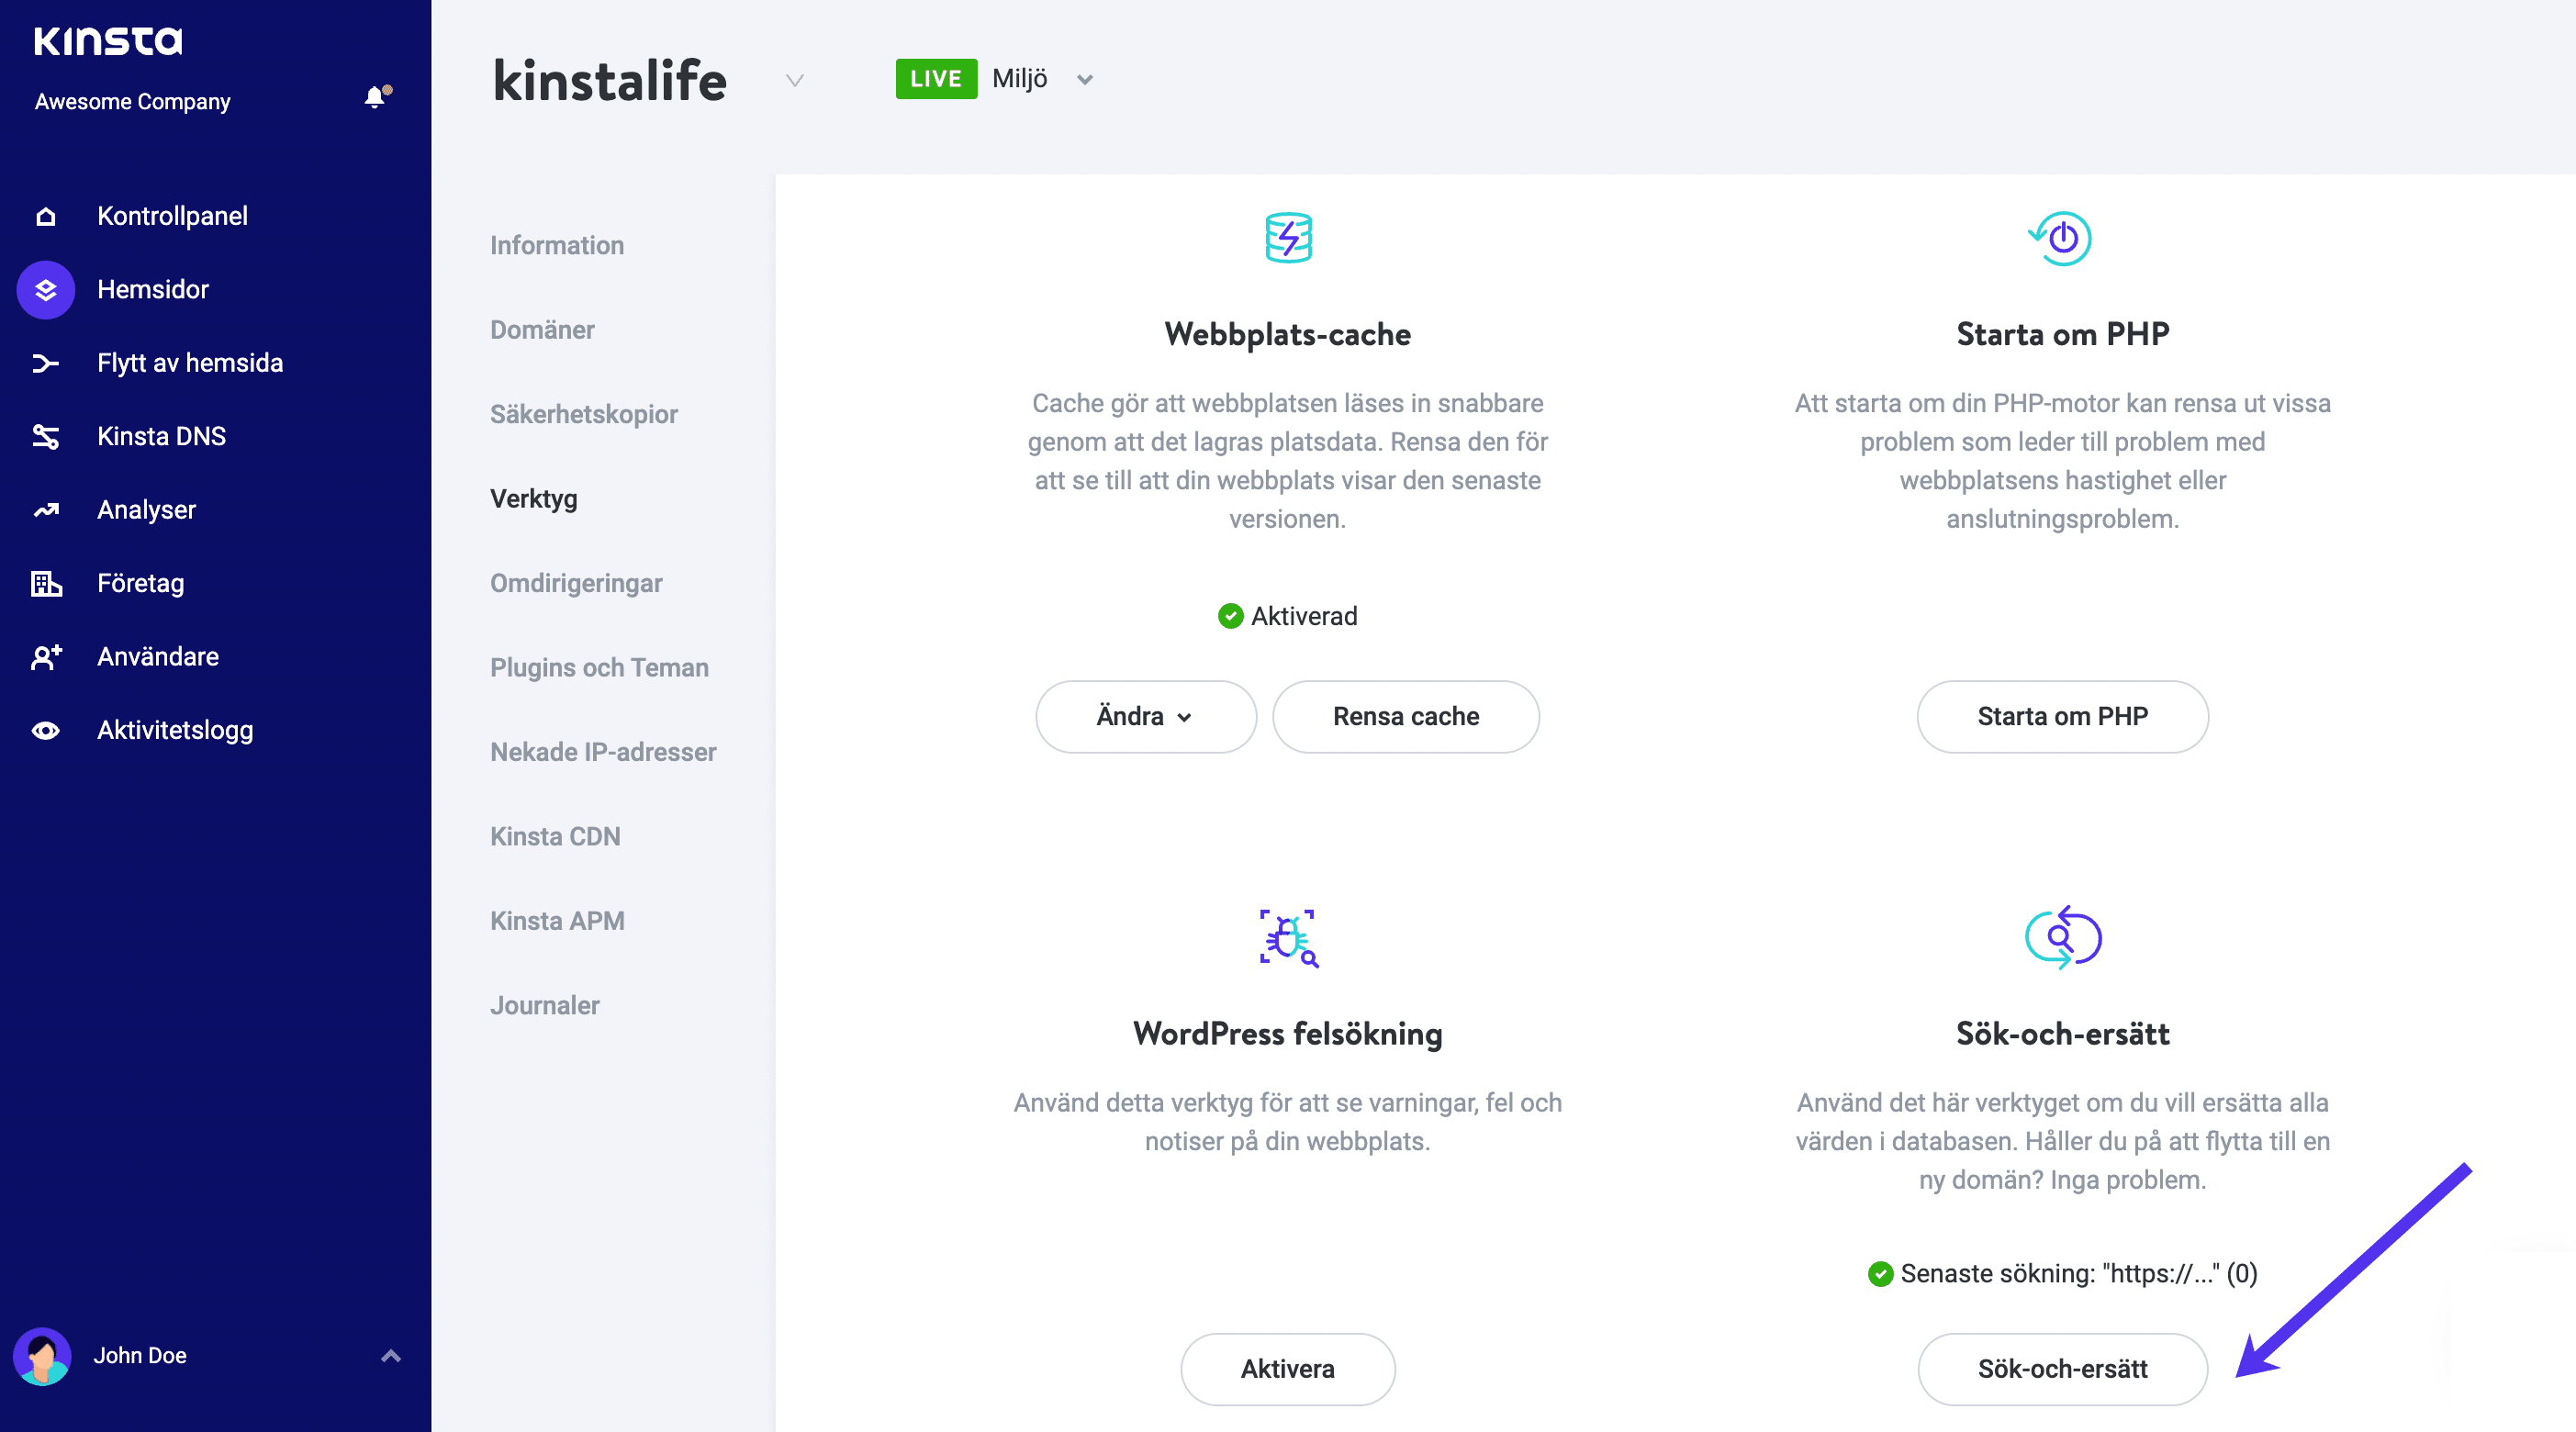Click the Rensa cache button
This screenshot has height=1432, width=2576.
1406,717
